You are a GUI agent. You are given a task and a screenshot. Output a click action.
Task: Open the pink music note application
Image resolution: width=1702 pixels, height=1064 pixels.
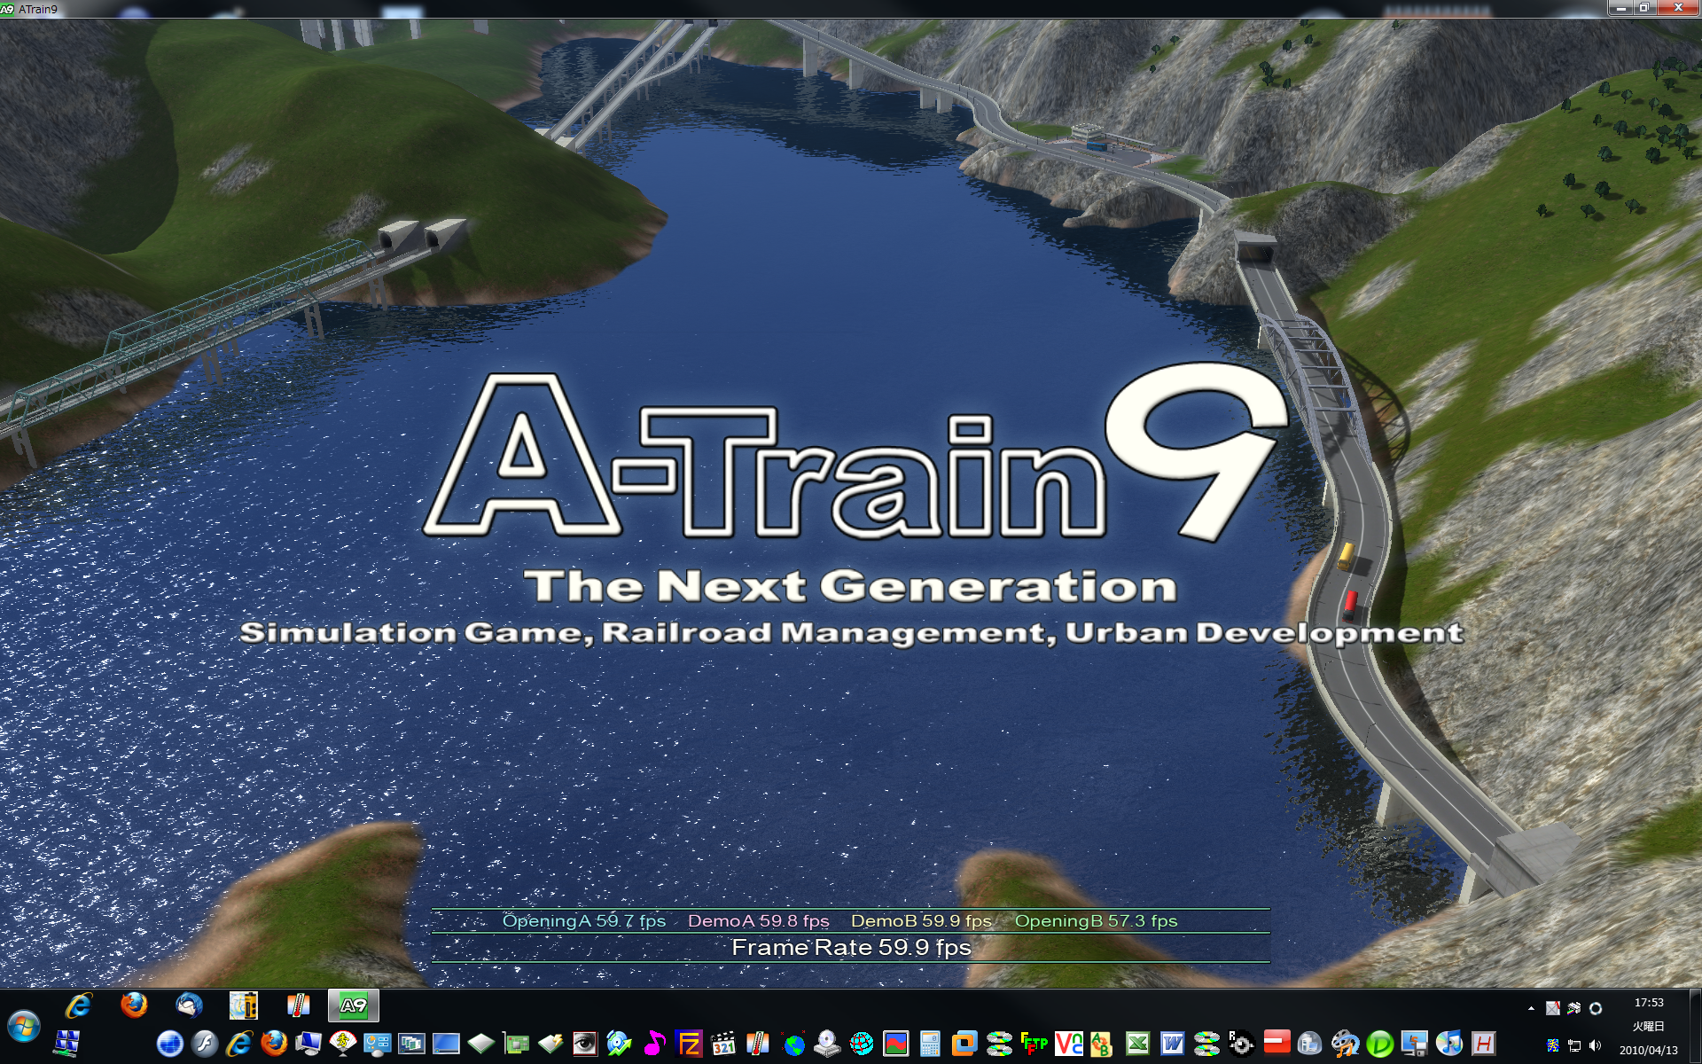coord(654,1044)
